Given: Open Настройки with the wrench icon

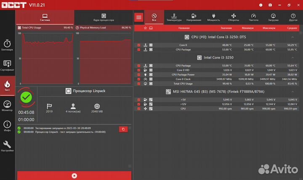Looking at the screenshot, I should (7, 146).
